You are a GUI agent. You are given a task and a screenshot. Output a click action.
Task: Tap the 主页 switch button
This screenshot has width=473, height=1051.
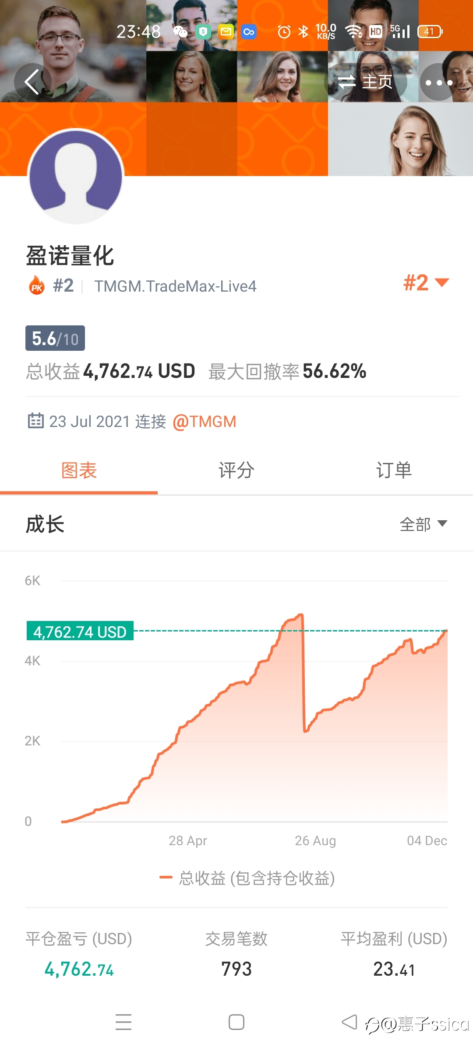tap(366, 82)
